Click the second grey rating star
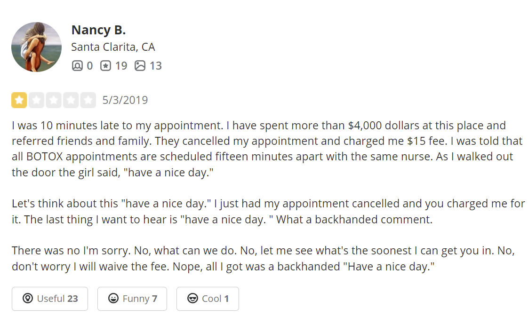This screenshot has width=528, height=316. coord(36,100)
